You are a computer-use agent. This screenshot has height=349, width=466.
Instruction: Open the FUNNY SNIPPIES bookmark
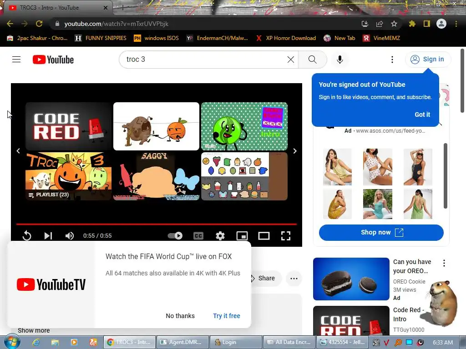coord(101,38)
